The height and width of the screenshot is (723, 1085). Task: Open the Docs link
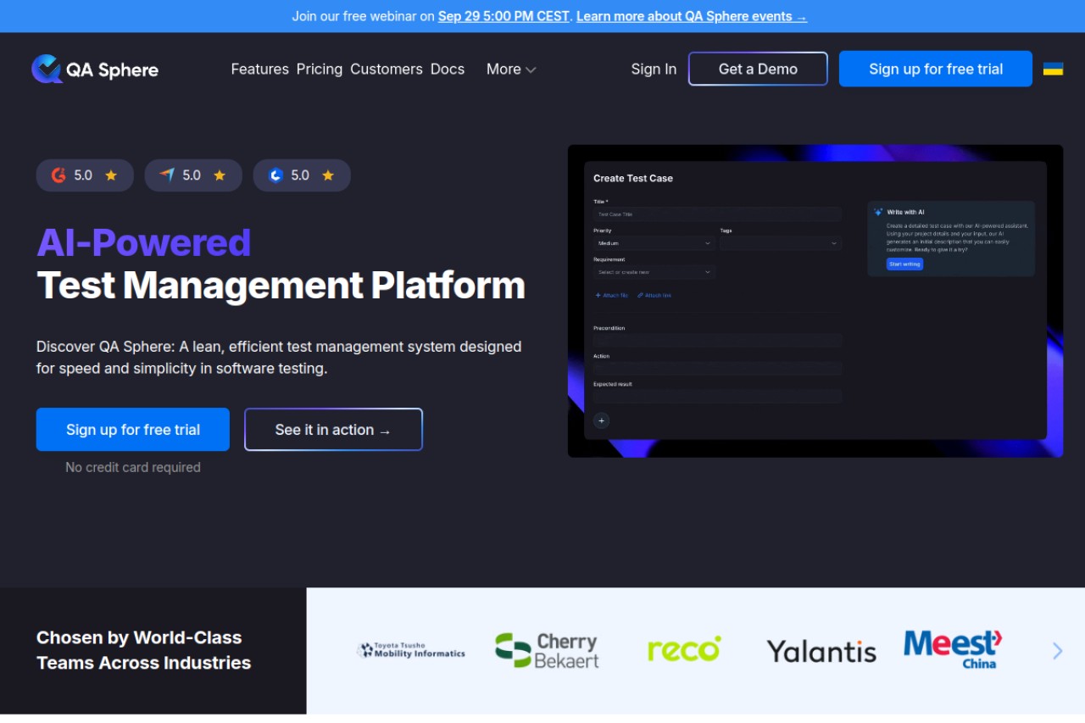coord(448,70)
